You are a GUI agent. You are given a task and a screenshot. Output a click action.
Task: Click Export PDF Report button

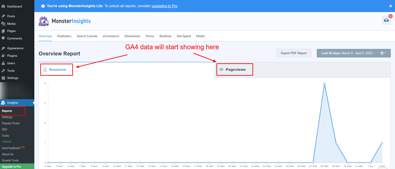click(x=294, y=53)
